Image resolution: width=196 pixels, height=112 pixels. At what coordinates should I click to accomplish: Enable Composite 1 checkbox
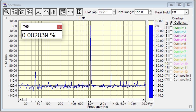coord(171,75)
